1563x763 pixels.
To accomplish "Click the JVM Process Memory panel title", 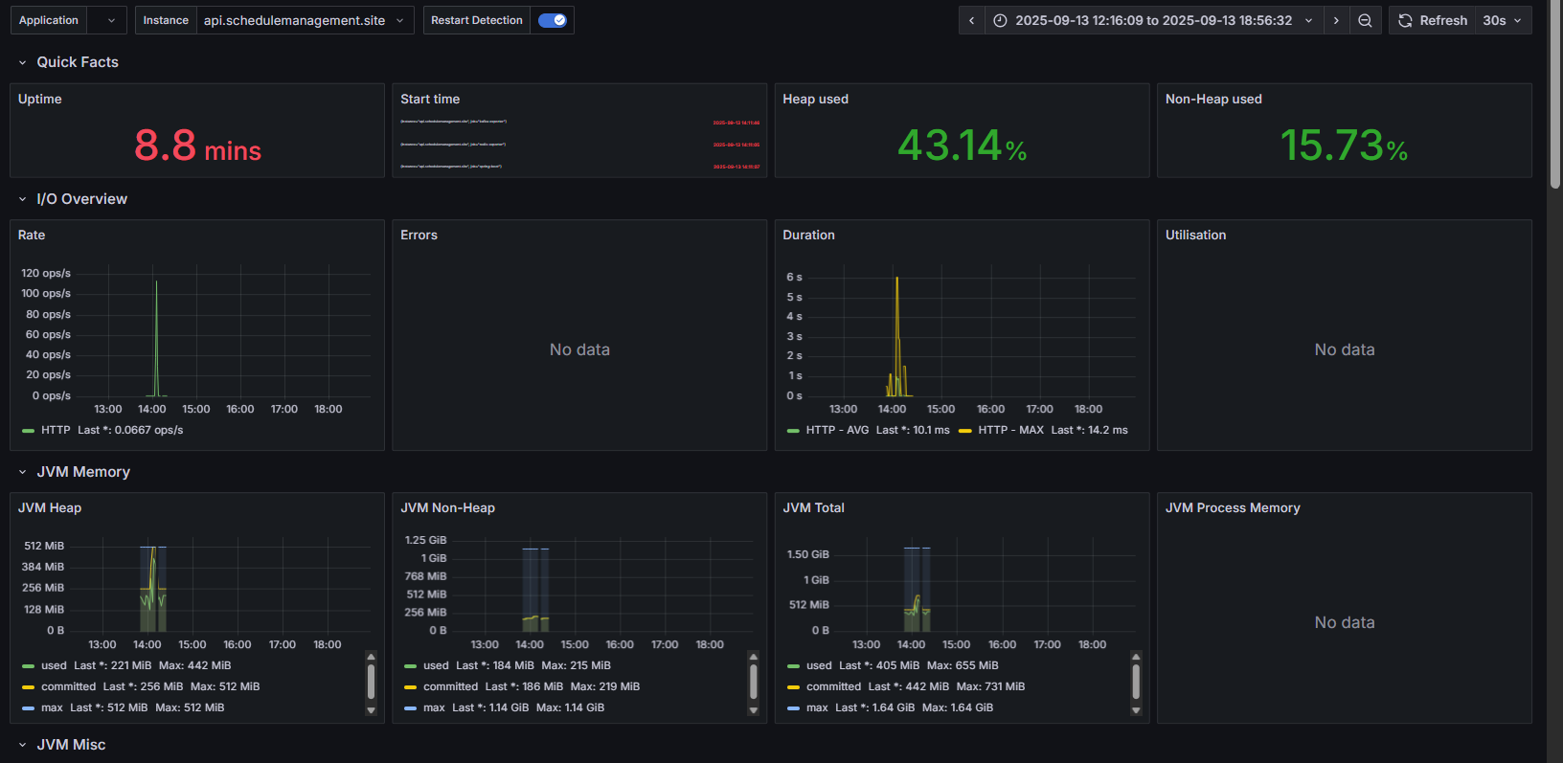I will point(1233,507).
